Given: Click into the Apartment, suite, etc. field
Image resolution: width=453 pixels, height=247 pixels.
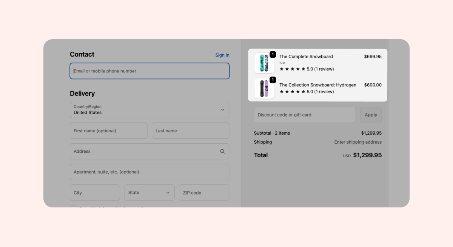Looking at the screenshot, I should [x=149, y=172].
